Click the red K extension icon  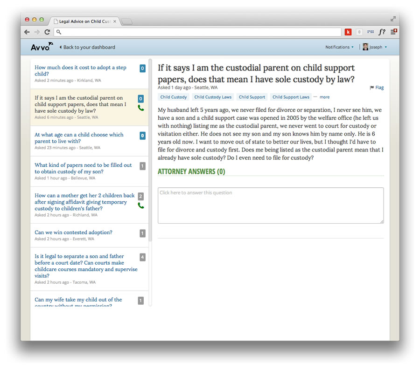tap(348, 32)
